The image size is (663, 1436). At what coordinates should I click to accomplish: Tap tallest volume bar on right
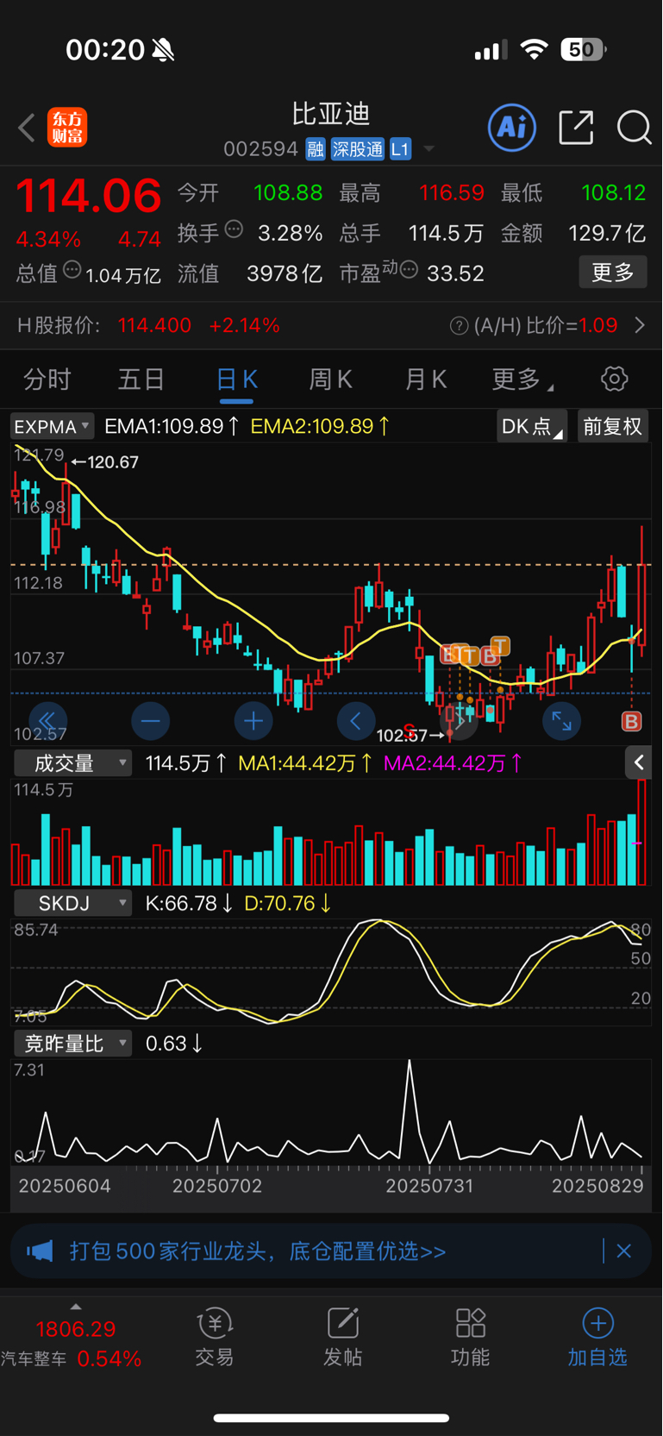641,833
